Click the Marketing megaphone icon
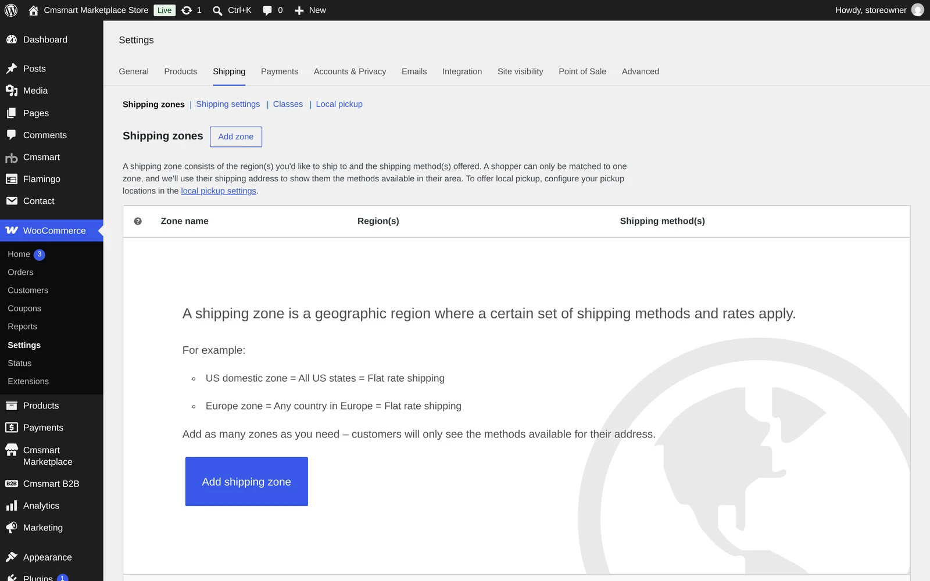 coord(12,528)
